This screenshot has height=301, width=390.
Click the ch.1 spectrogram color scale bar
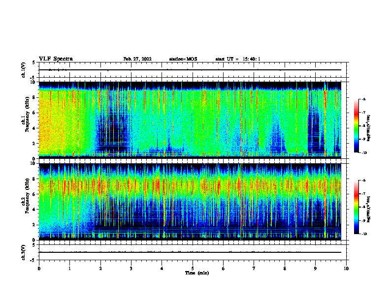pyautogui.click(x=356, y=126)
